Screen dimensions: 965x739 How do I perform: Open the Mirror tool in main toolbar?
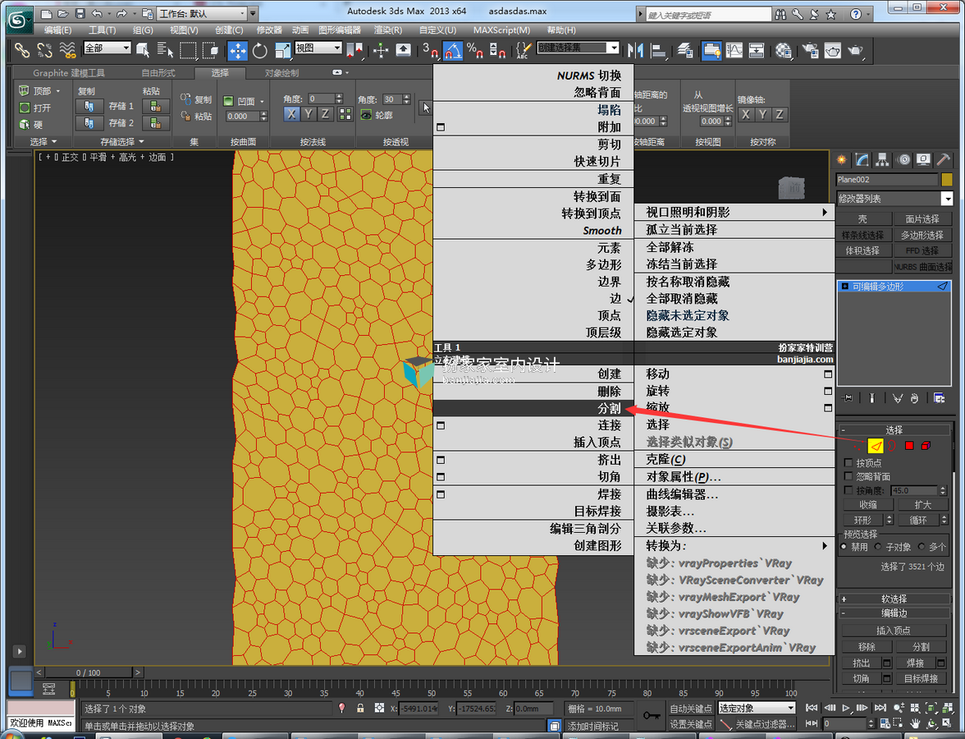(x=635, y=51)
